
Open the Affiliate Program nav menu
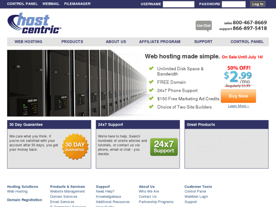160,42
